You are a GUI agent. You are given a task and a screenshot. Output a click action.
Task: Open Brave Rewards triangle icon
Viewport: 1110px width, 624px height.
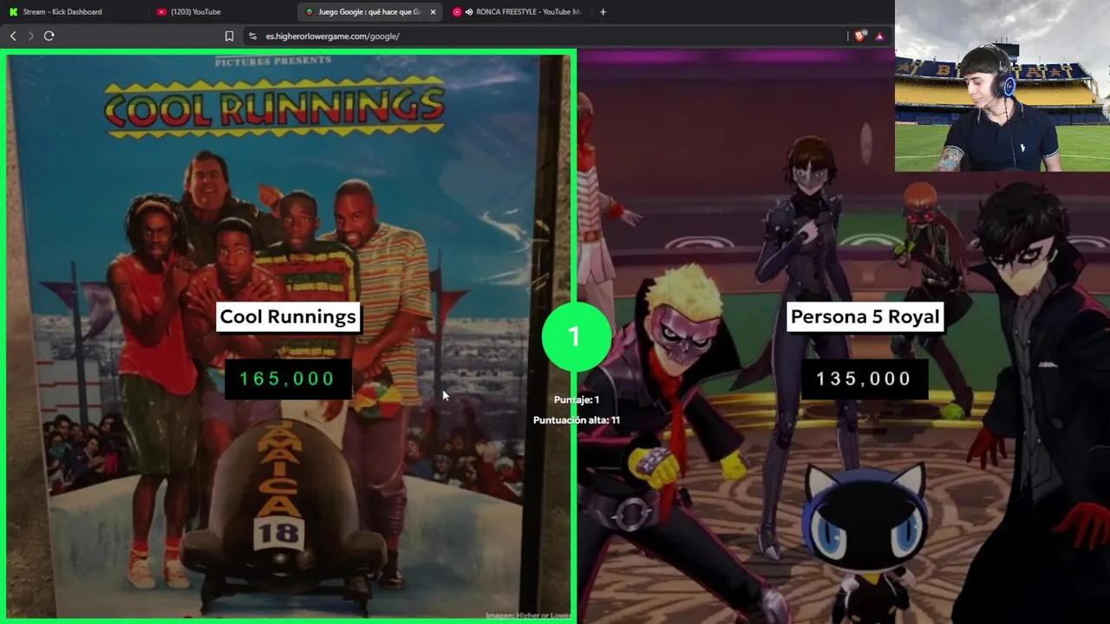tap(879, 36)
